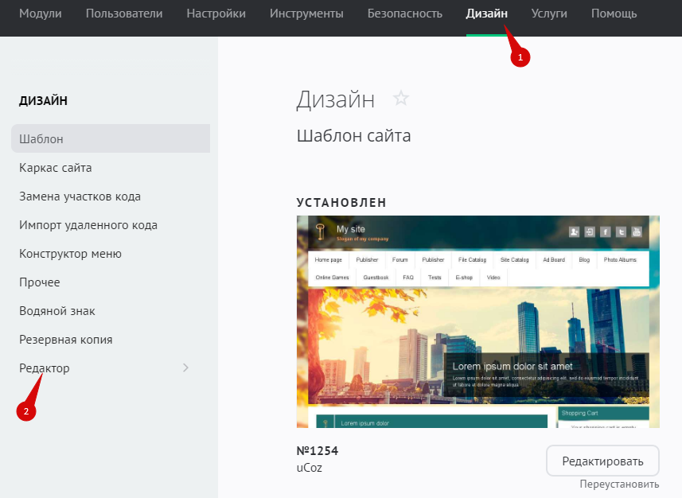Open the Пользователи top menu
This screenshot has height=498, width=682.
pos(124,14)
